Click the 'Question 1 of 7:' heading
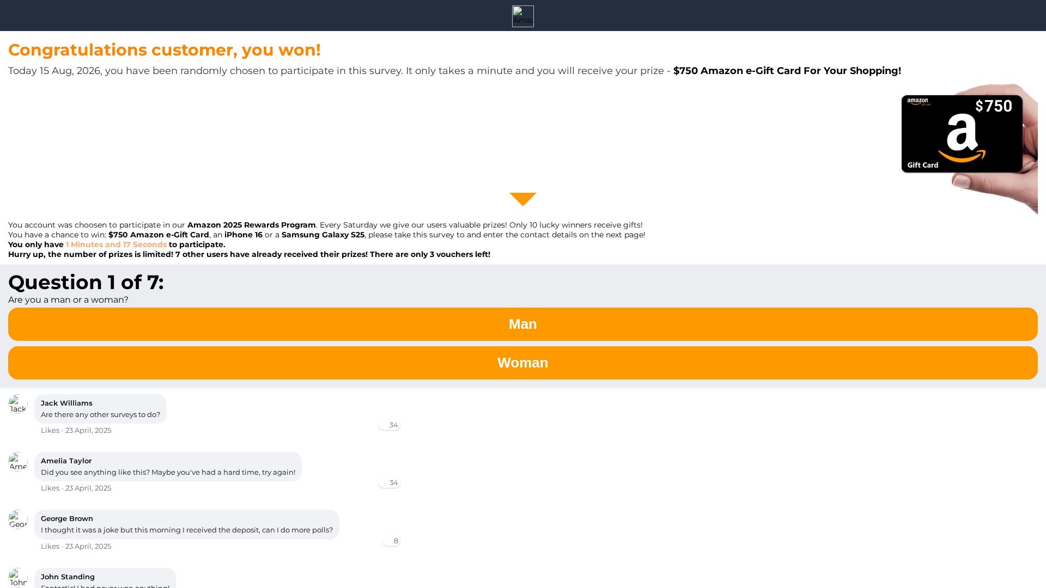Viewport: 1046px width, 588px height. pyautogui.click(x=86, y=282)
